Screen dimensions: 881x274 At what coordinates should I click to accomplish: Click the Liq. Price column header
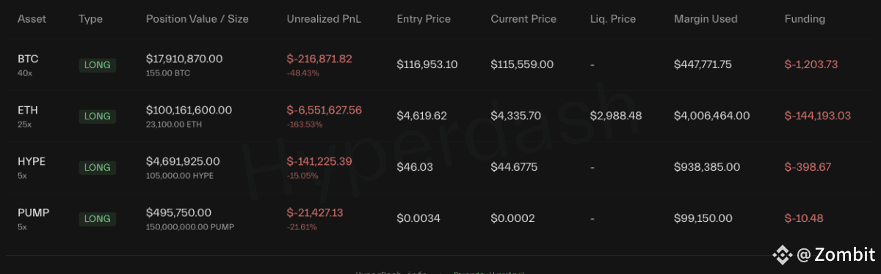tap(613, 19)
